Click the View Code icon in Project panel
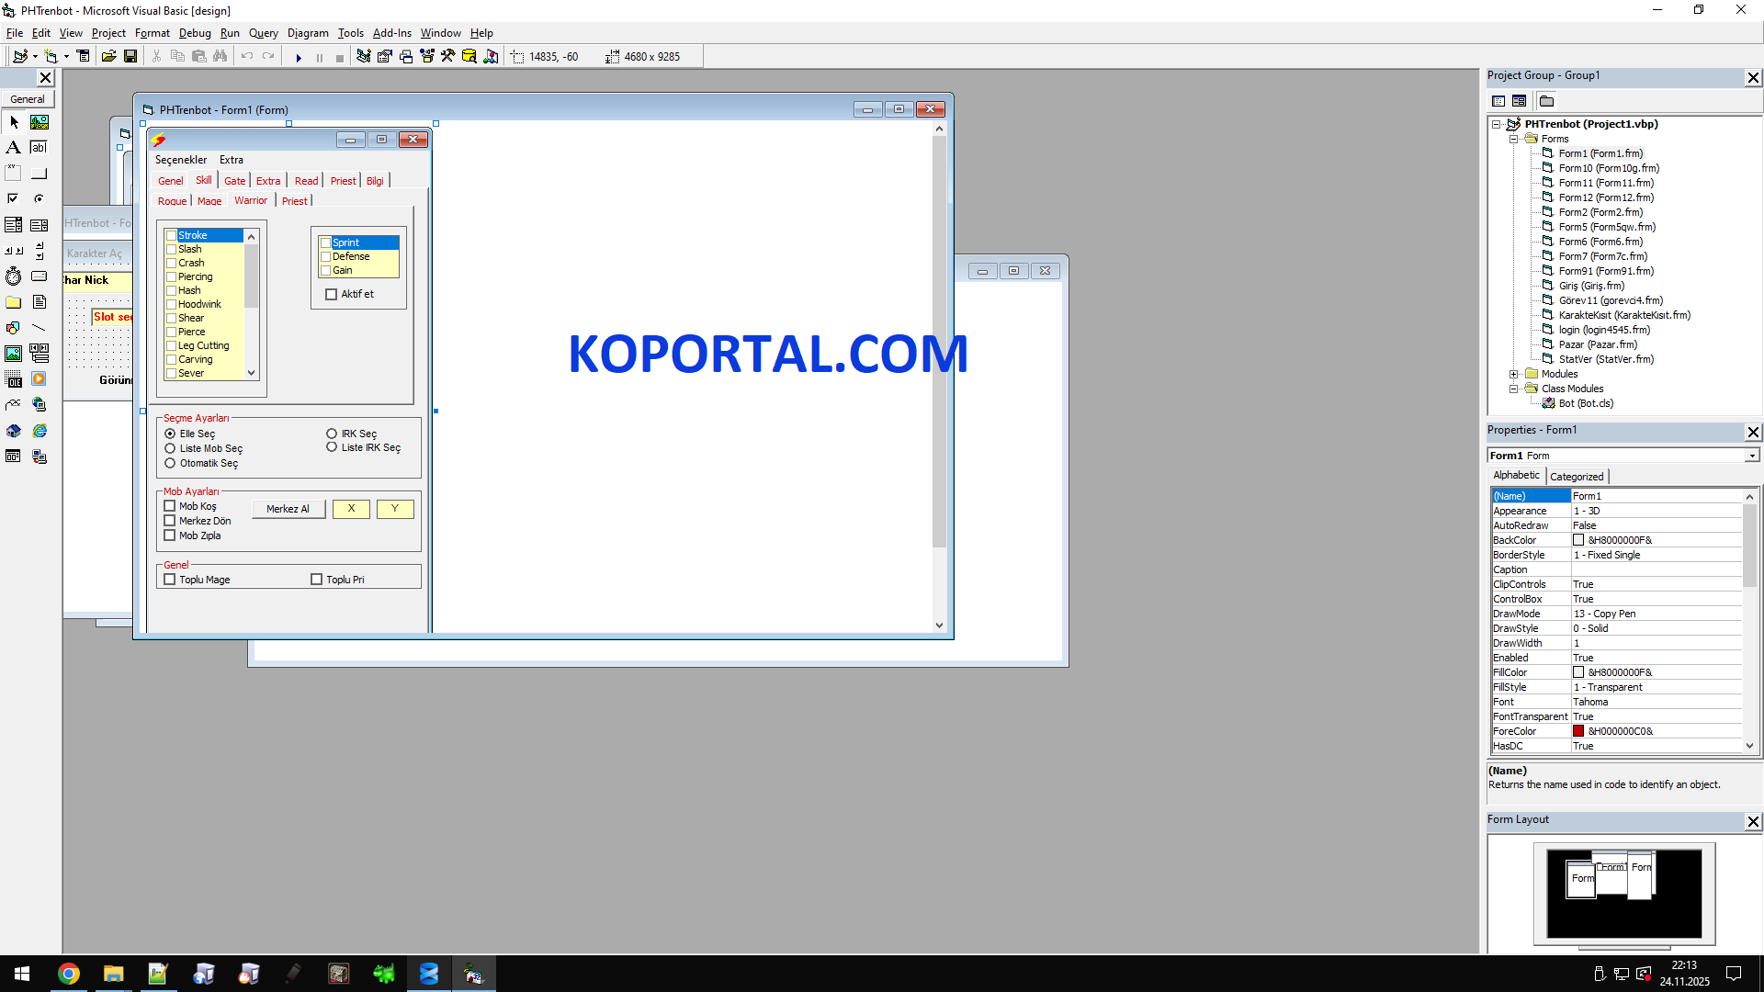 pos(1498,101)
